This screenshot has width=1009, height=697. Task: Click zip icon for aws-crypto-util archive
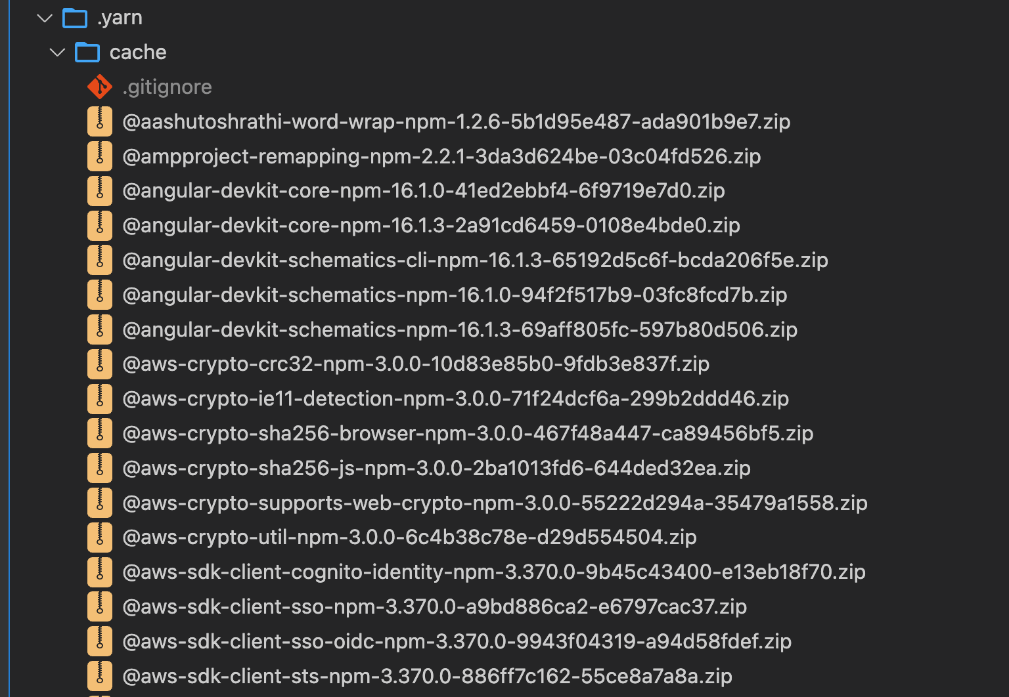(x=100, y=538)
